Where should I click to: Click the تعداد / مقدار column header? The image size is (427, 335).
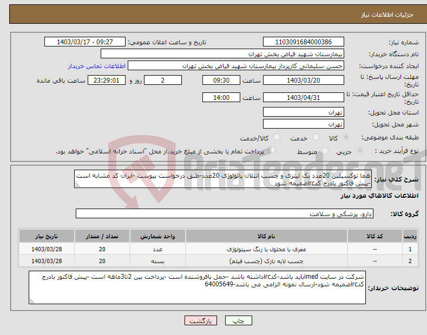coord(102,236)
